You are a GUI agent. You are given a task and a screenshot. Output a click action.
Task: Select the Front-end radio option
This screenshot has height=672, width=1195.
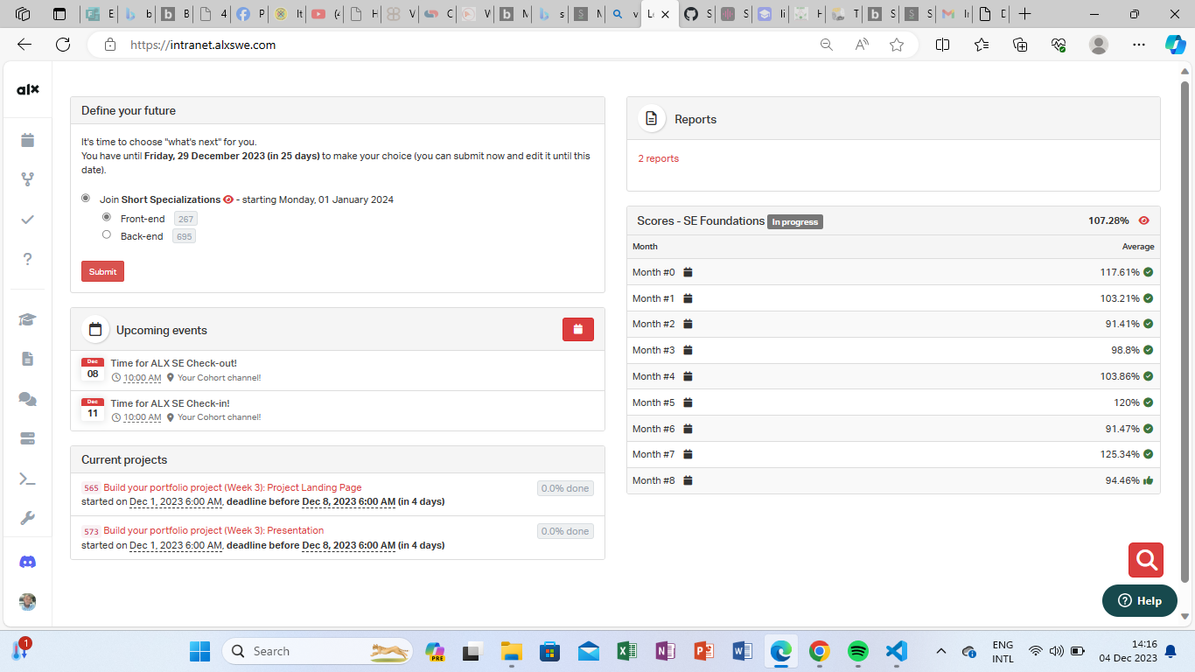107,217
